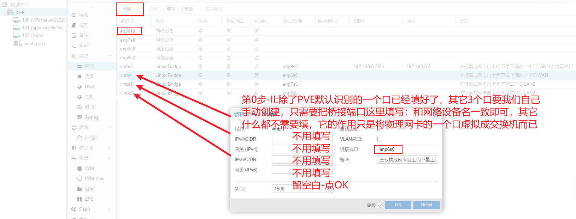The height and width of the screenshot is (219, 576).
Task: Select the 网络 menu item
Action: [x=89, y=66]
